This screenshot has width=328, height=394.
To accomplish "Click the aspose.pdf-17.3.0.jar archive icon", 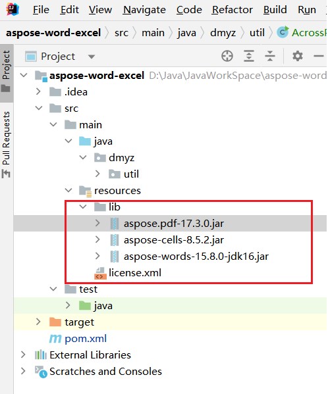I will pos(115,224).
